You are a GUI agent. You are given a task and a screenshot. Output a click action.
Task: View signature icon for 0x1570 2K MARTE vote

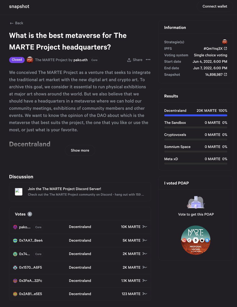145,267
